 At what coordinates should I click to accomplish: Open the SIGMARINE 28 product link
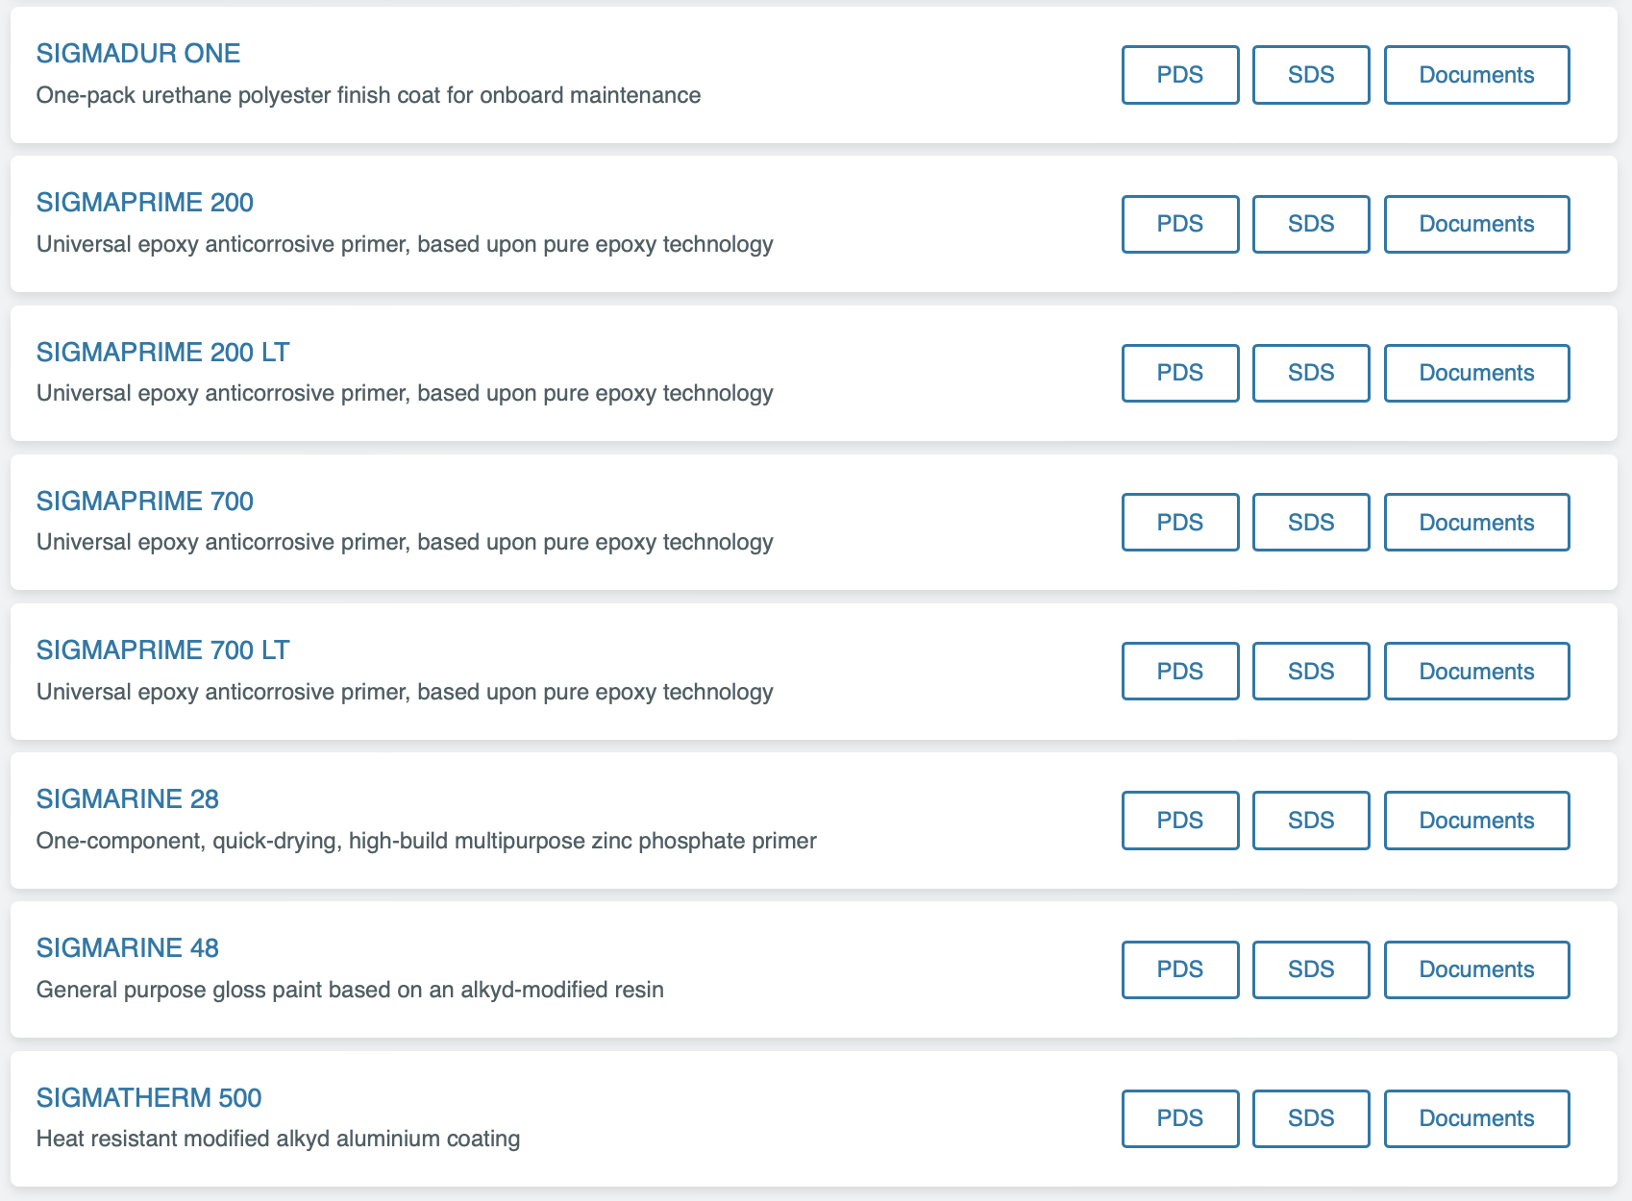point(128,799)
